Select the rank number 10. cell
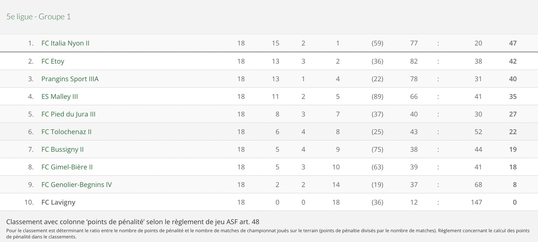538x242 pixels. [x=29, y=202]
